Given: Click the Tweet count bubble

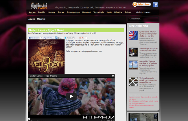Looking at the screenshot, I should coord(73,38).
